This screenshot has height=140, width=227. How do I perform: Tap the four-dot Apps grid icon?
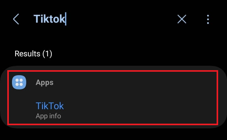pyautogui.click(x=19, y=82)
